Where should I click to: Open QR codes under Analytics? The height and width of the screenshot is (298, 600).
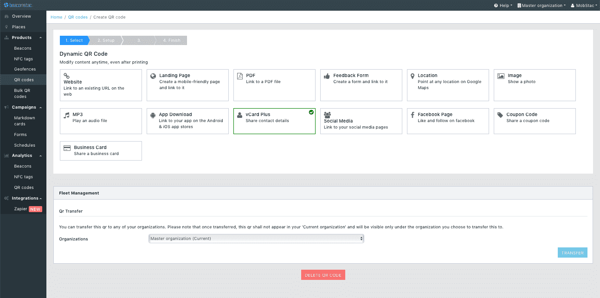pyautogui.click(x=24, y=188)
